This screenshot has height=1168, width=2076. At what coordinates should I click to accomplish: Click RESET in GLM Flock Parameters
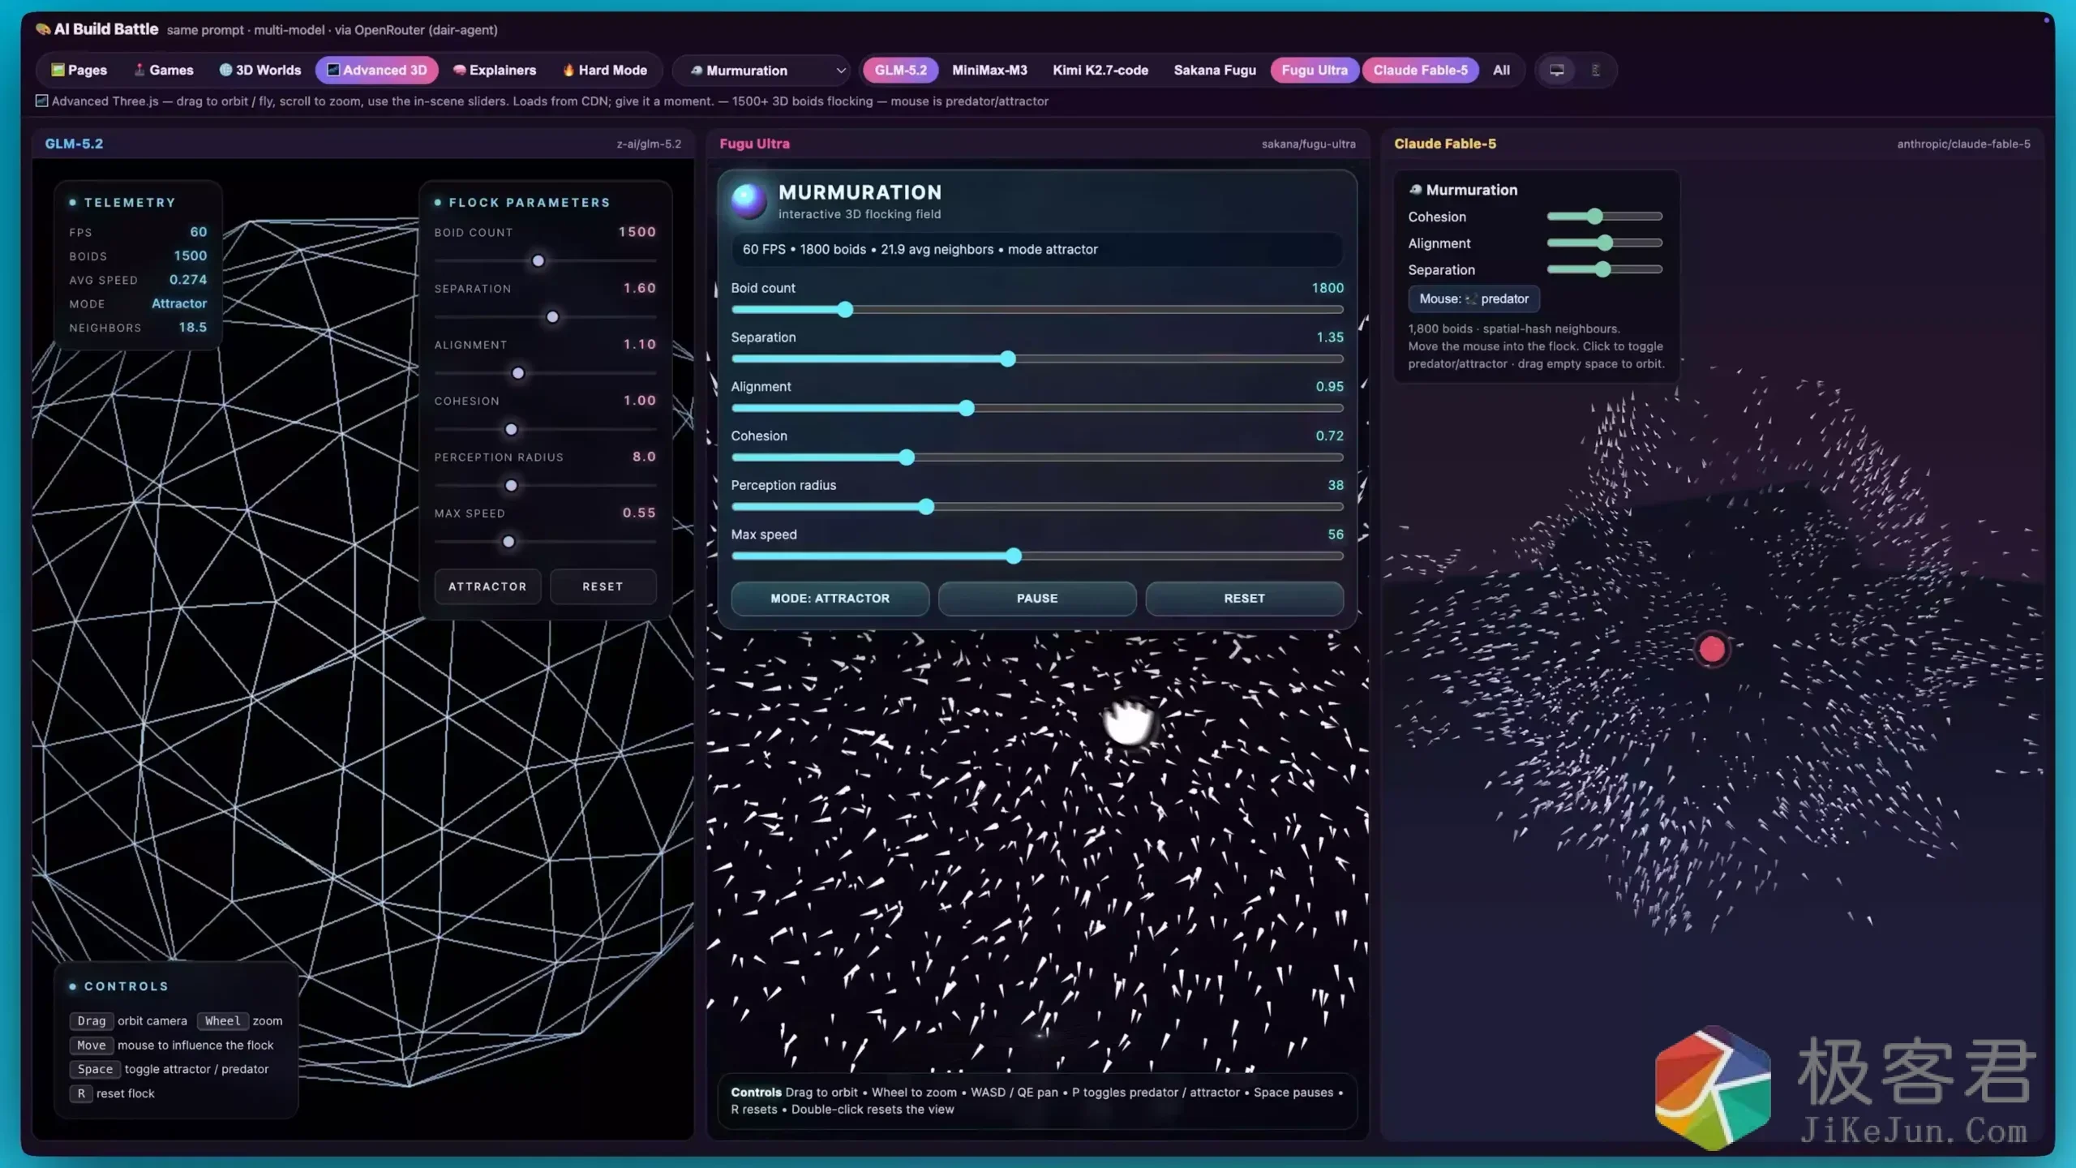(603, 586)
